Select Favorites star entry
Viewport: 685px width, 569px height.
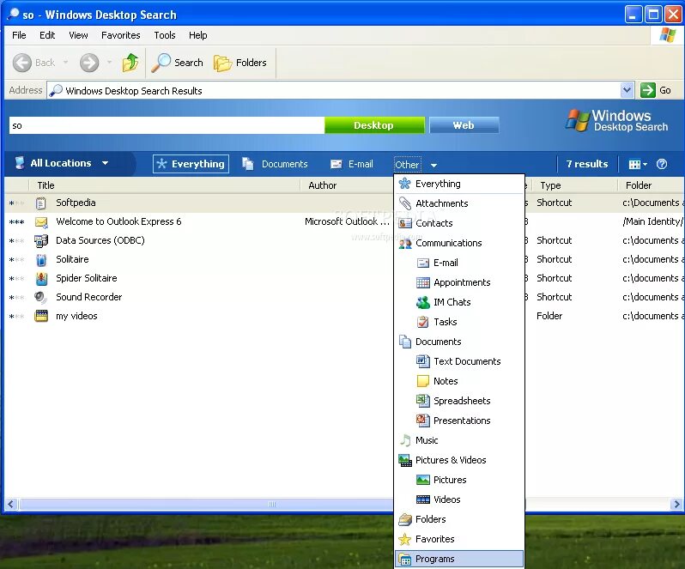(459, 539)
